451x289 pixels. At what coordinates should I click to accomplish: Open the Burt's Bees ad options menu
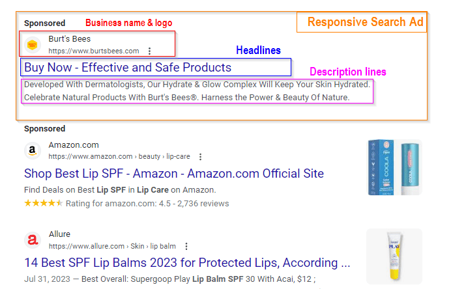point(150,51)
